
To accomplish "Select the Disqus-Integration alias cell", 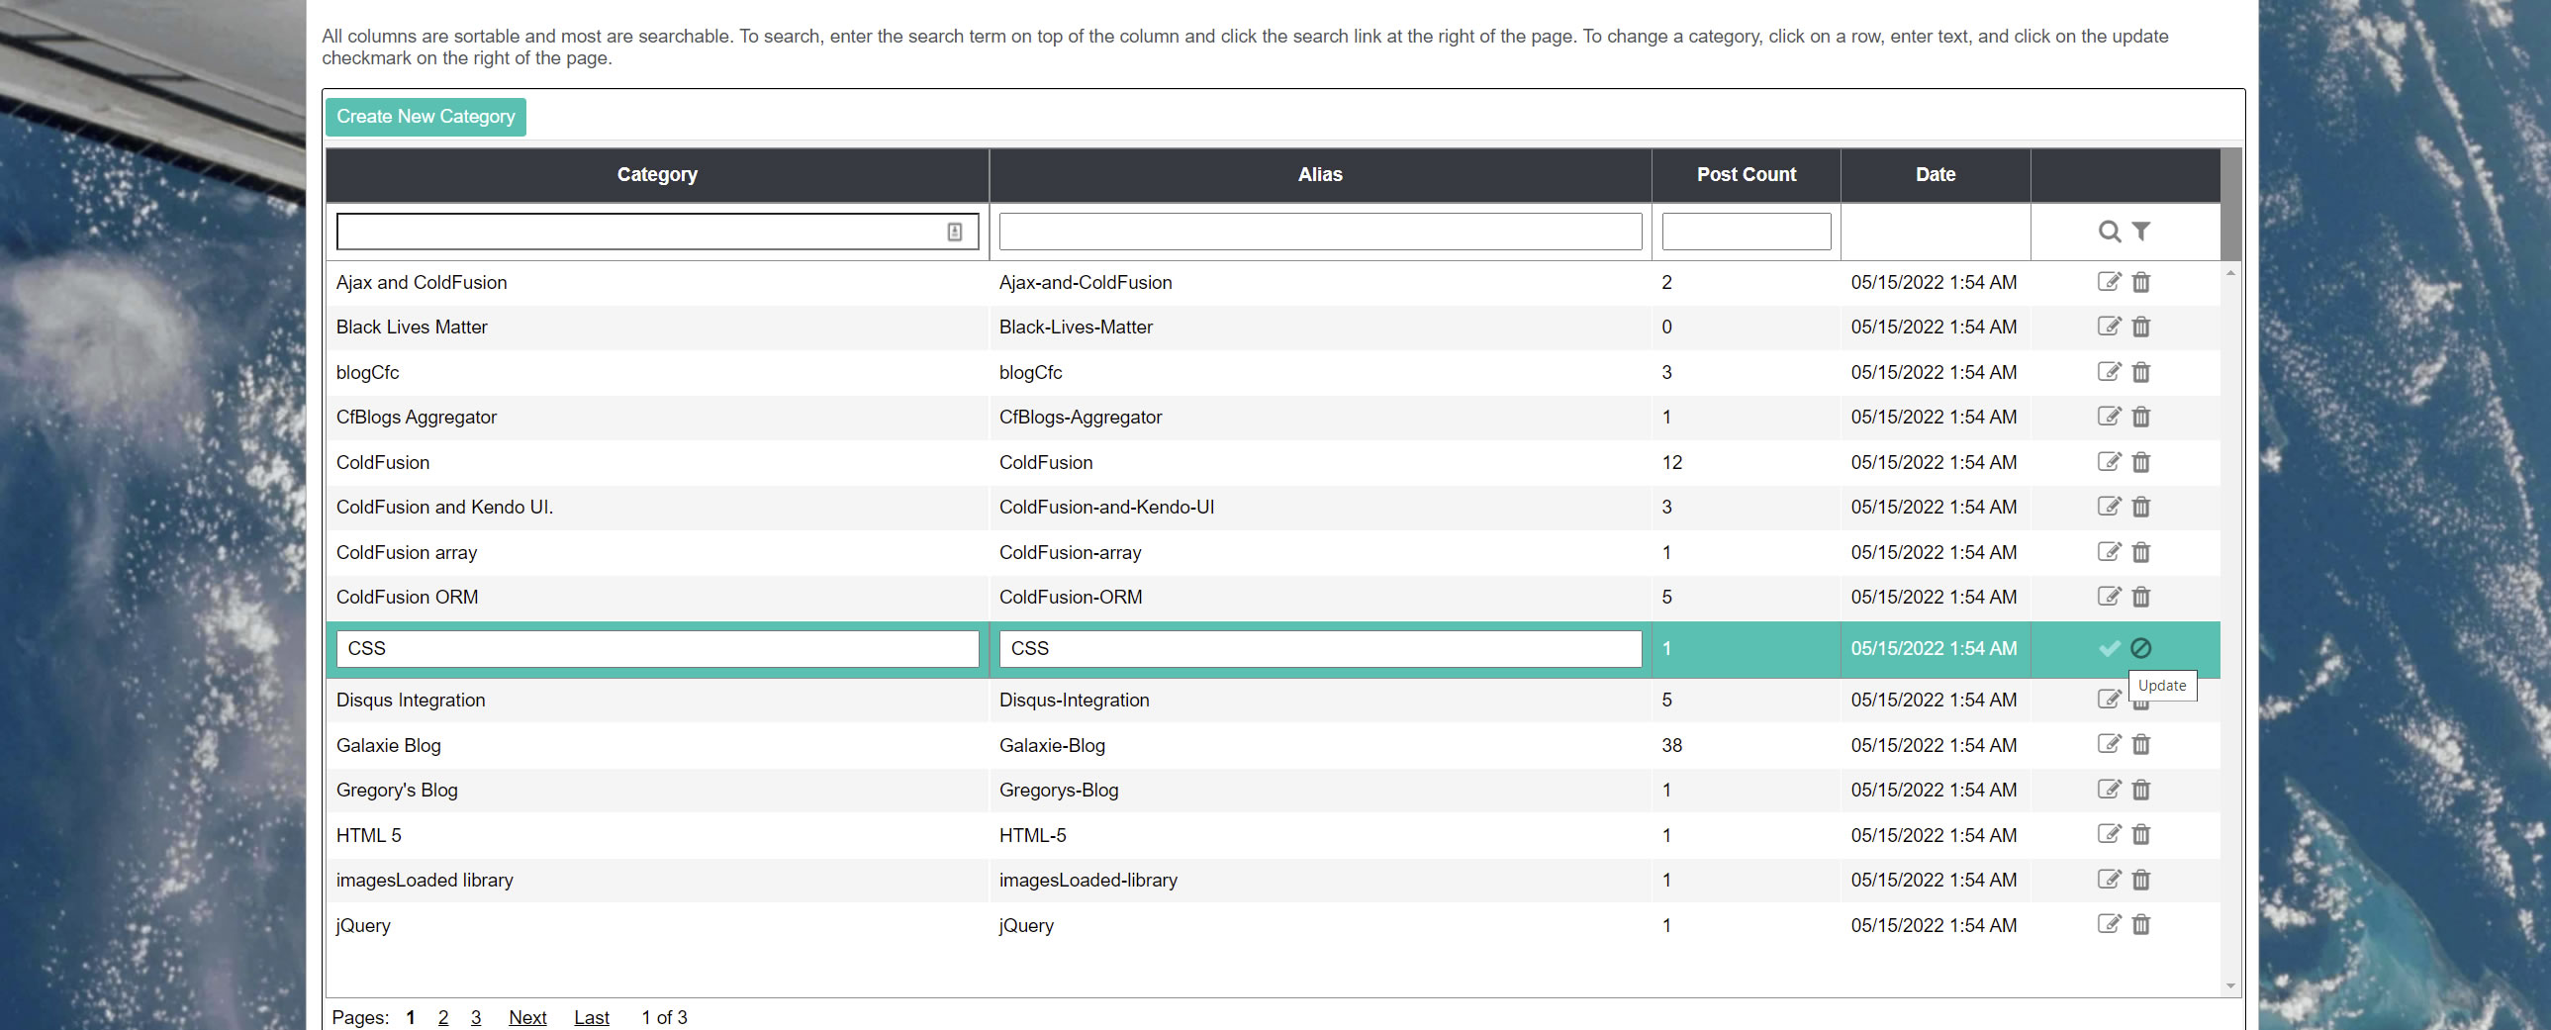I will (x=1320, y=701).
